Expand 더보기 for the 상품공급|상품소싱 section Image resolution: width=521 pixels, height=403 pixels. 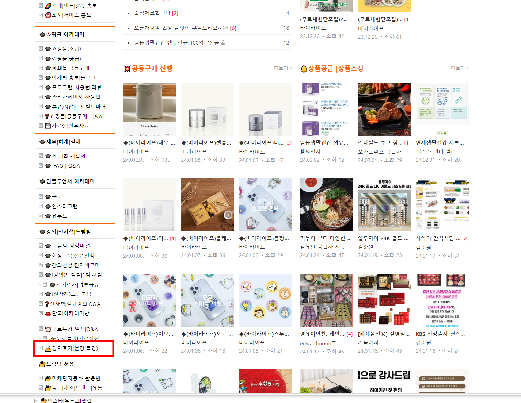tap(460, 68)
